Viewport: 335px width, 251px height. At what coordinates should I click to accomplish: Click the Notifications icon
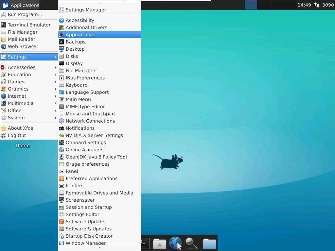pyautogui.click(x=62, y=128)
